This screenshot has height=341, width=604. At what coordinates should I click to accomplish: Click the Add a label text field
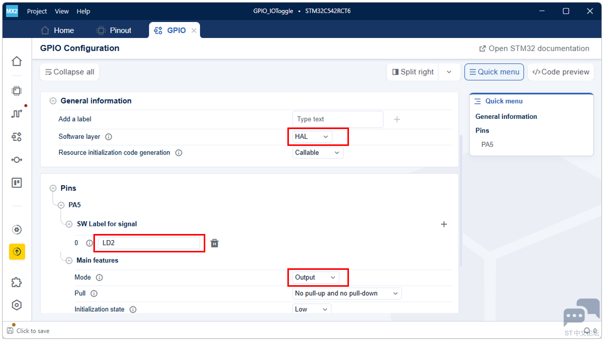[338, 119]
